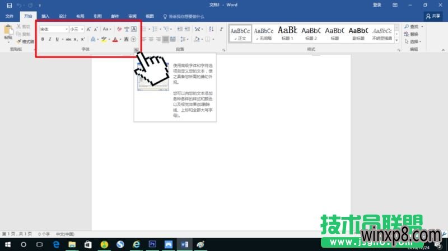The height and width of the screenshot is (251, 448).
Task: Switch to the 视图 (View) tab
Action: (150, 16)
